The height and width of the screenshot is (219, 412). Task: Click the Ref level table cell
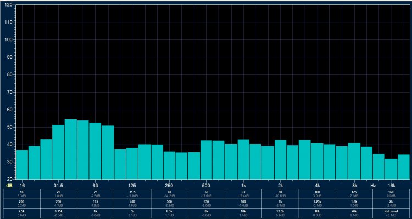[x=392, y=214]
